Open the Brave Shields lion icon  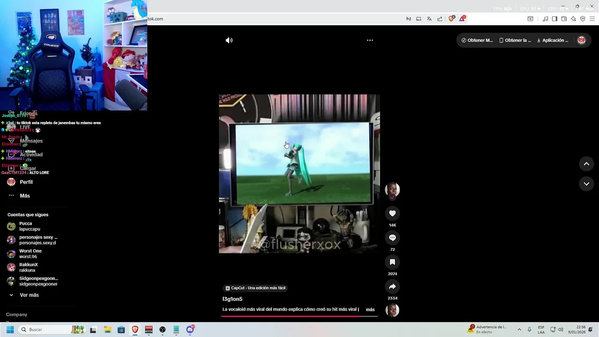tap(452, 19)
